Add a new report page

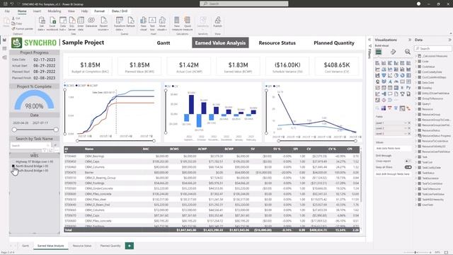(x=130, y=246)
